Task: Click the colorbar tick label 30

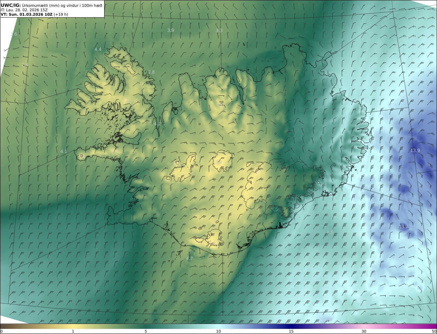Action: pyautogui.click(x=364, y=331)
